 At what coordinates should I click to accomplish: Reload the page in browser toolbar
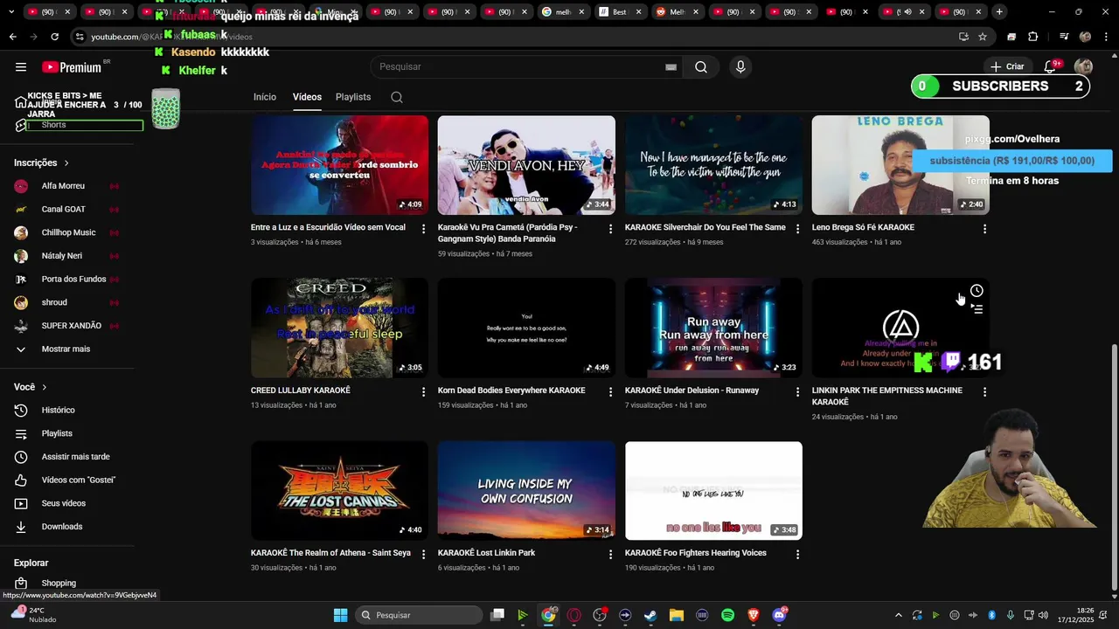point(54,37)
